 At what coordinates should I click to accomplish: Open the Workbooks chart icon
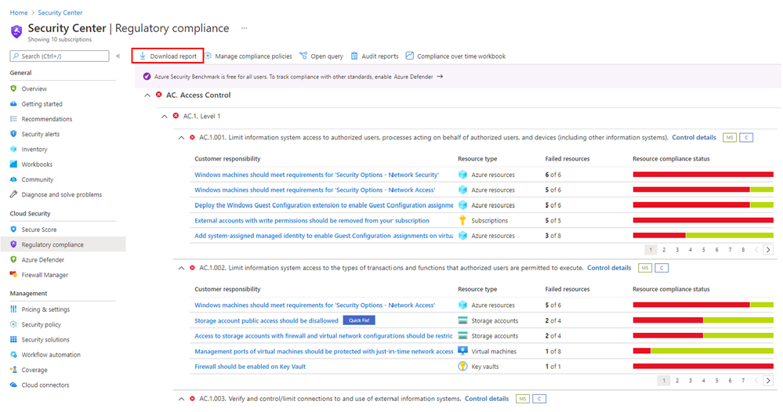tap(13, 164)
